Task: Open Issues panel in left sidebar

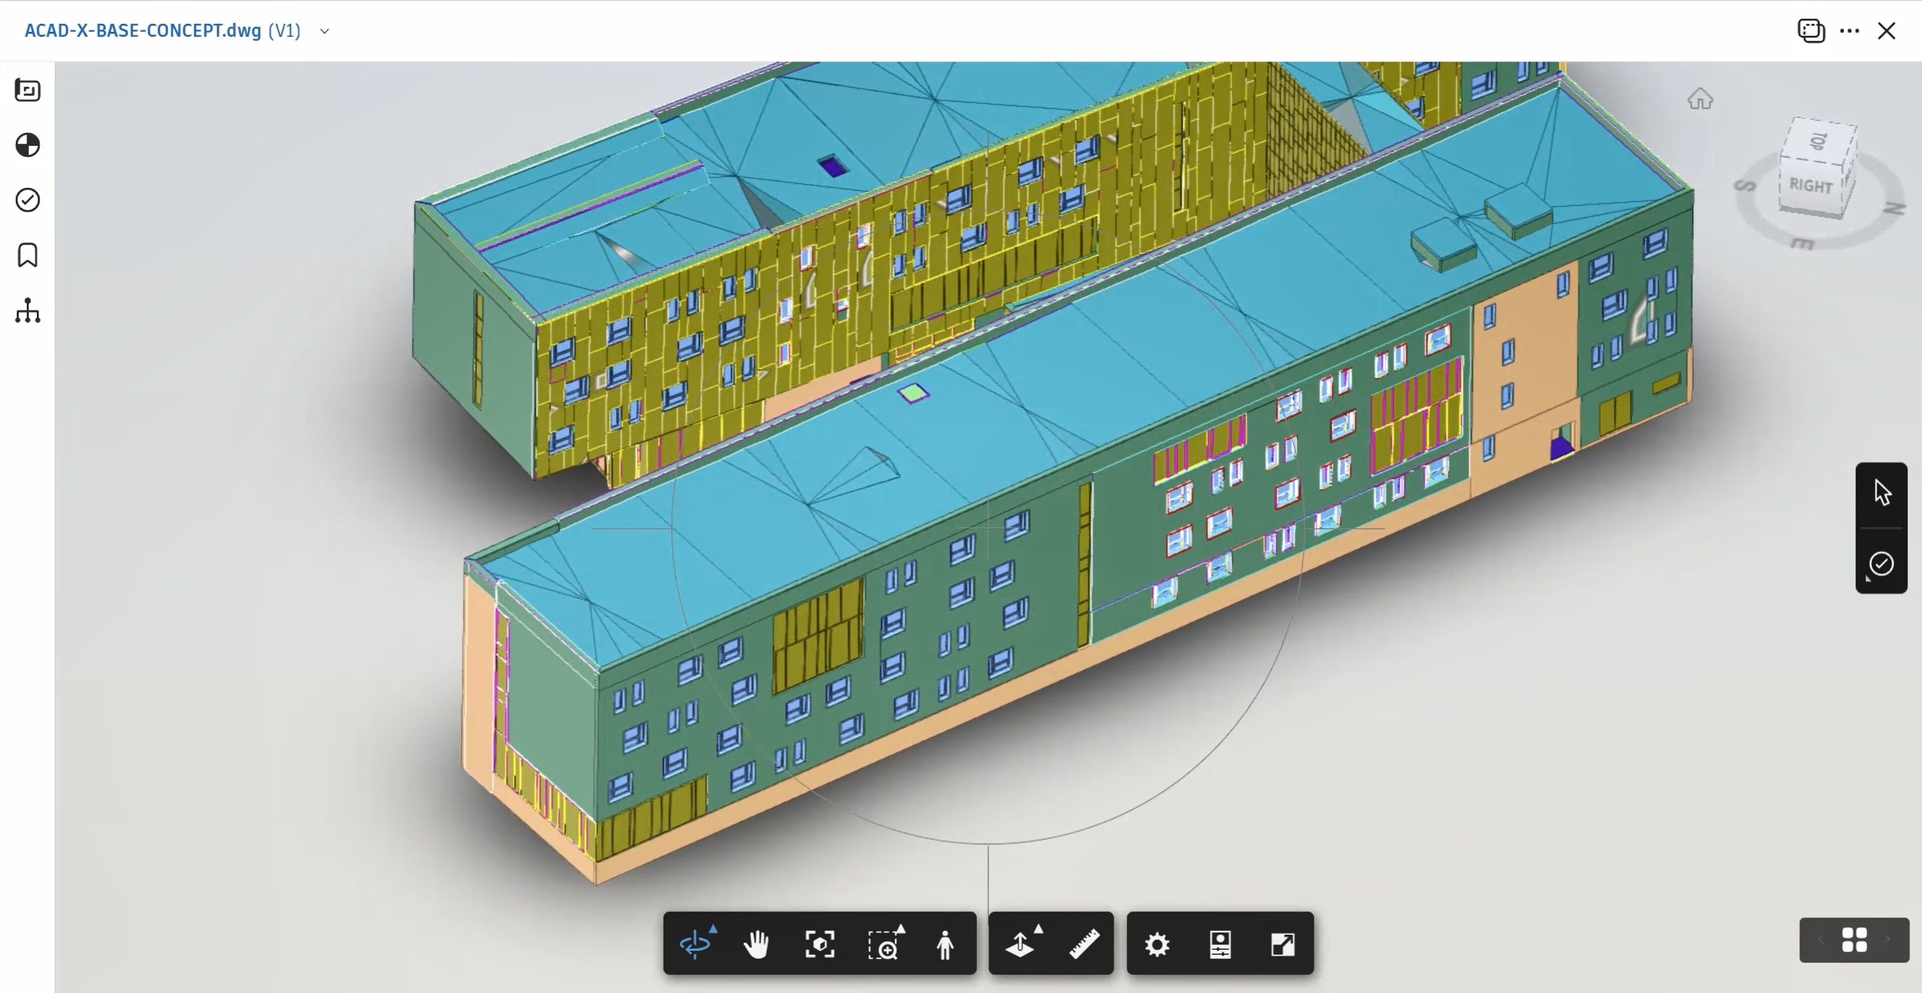Action: 28,200
